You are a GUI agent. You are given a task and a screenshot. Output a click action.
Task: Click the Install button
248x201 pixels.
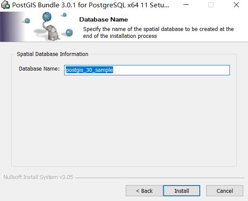point(182,191)
